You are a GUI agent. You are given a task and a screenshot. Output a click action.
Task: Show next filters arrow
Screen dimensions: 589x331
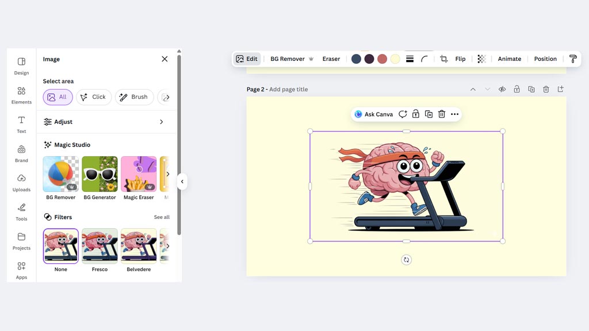point(167,246)
